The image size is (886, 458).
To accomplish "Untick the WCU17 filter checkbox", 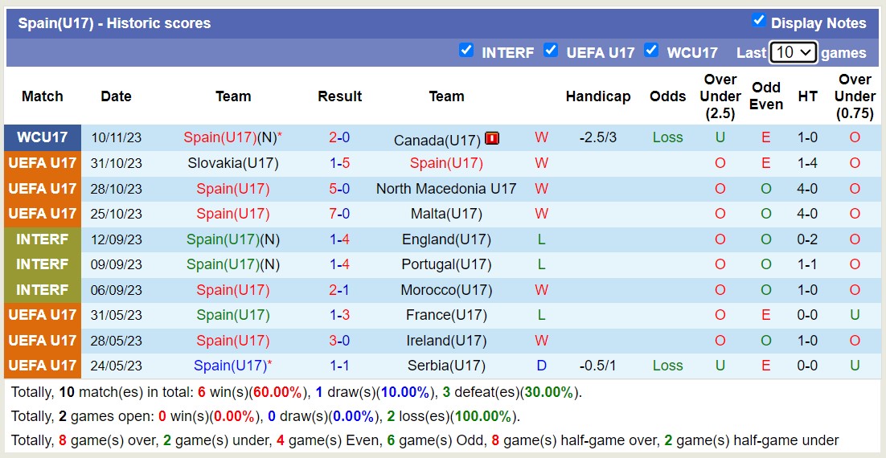I will [651, 51].
